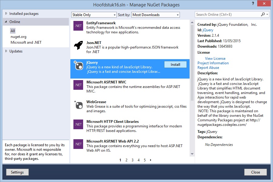Open the Report Abuse link
273x182 pixels.
208,68
